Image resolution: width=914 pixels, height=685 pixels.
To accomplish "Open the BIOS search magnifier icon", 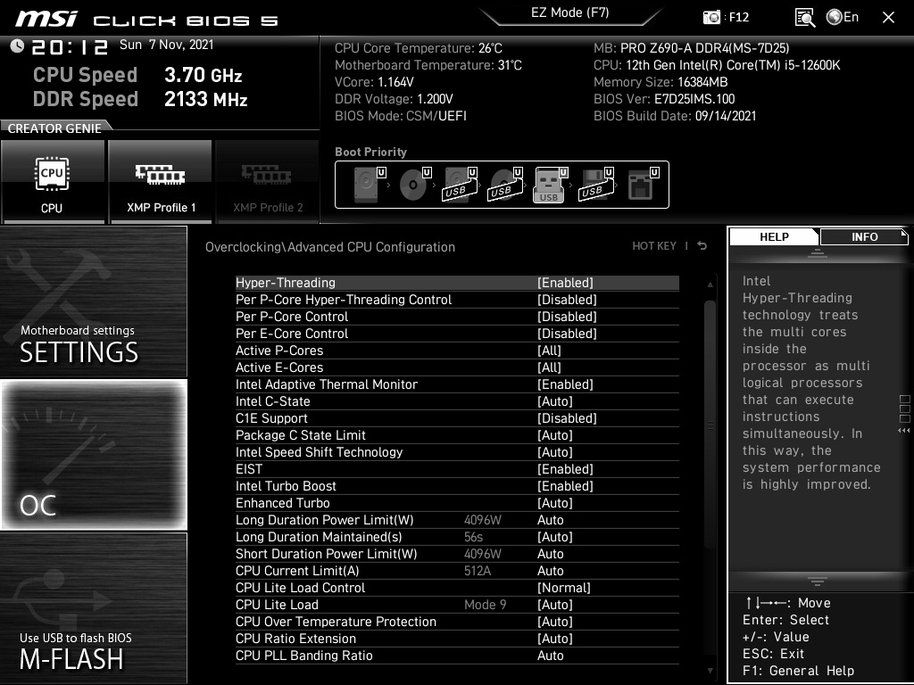I will pyautogui.click(x=805, y=18).
